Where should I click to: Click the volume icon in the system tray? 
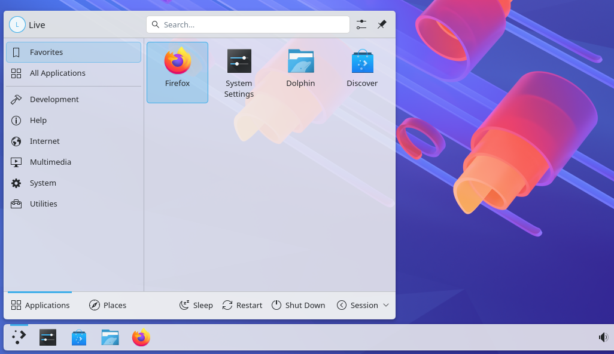[x=604, y=337]
